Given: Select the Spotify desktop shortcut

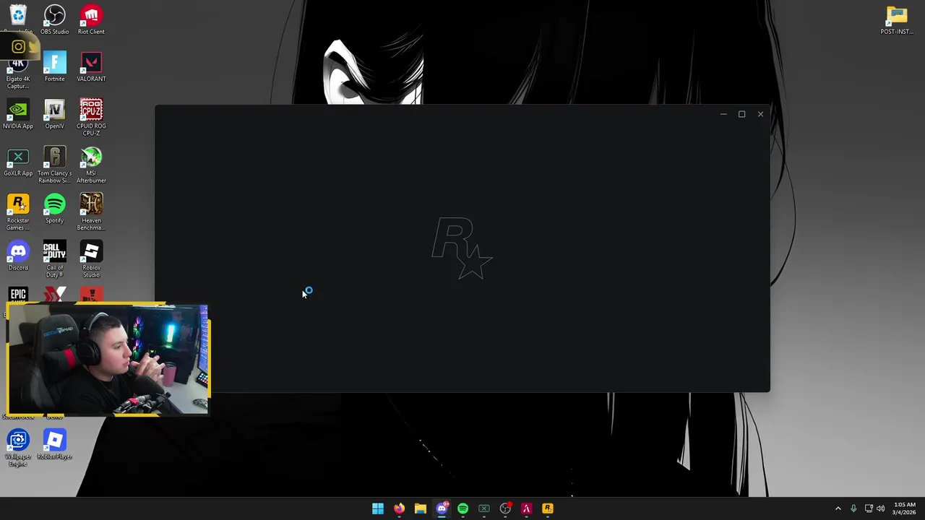Looking at the screenshot, I should 54,209.
